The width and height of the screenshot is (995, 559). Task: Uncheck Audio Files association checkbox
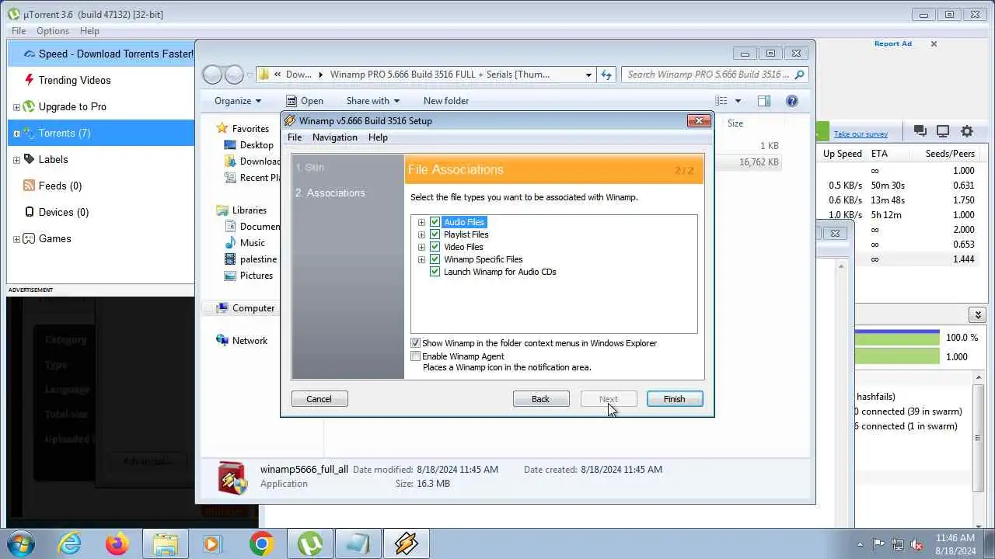(x=435, y=222)
